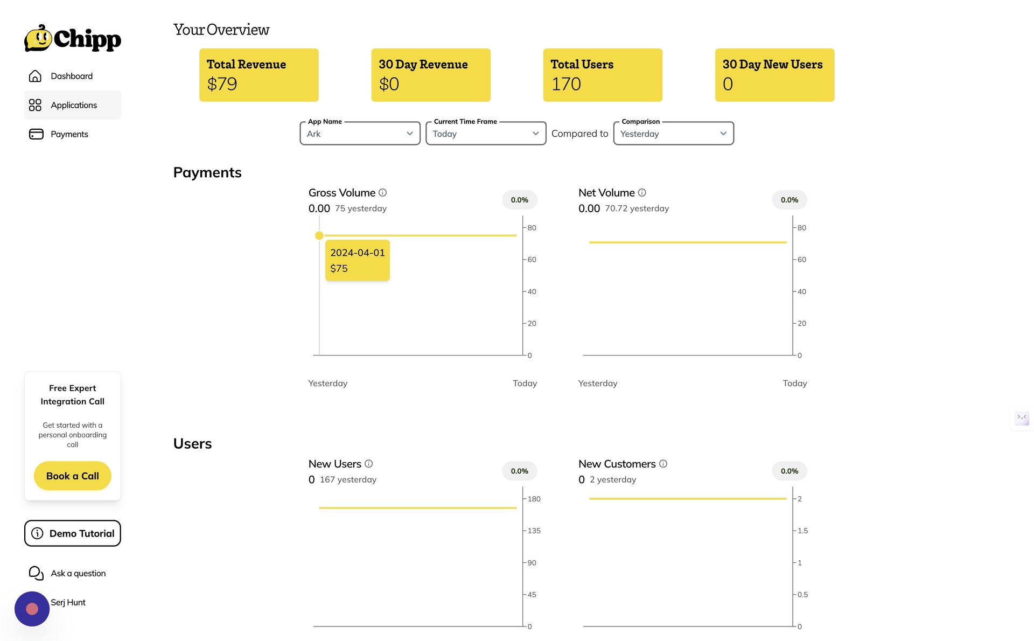Click the Ask a question chat icon

point(36,573)
